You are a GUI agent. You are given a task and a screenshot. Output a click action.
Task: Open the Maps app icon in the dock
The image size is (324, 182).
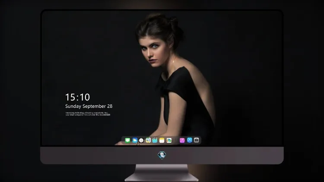[148, 140]
